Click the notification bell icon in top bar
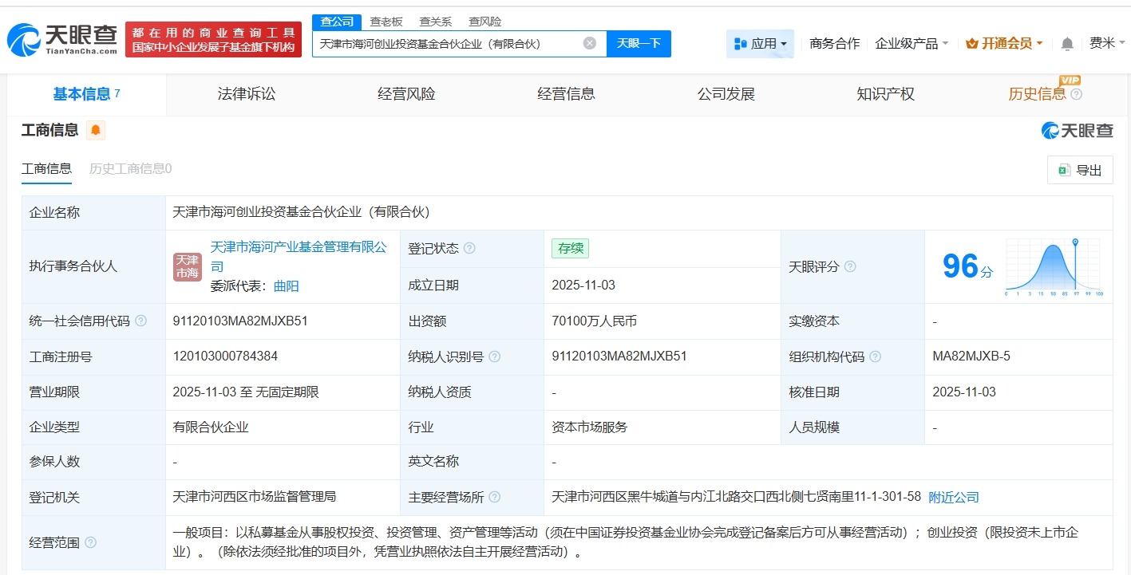Screen dimensions: 1131x575 (1066, 43)
